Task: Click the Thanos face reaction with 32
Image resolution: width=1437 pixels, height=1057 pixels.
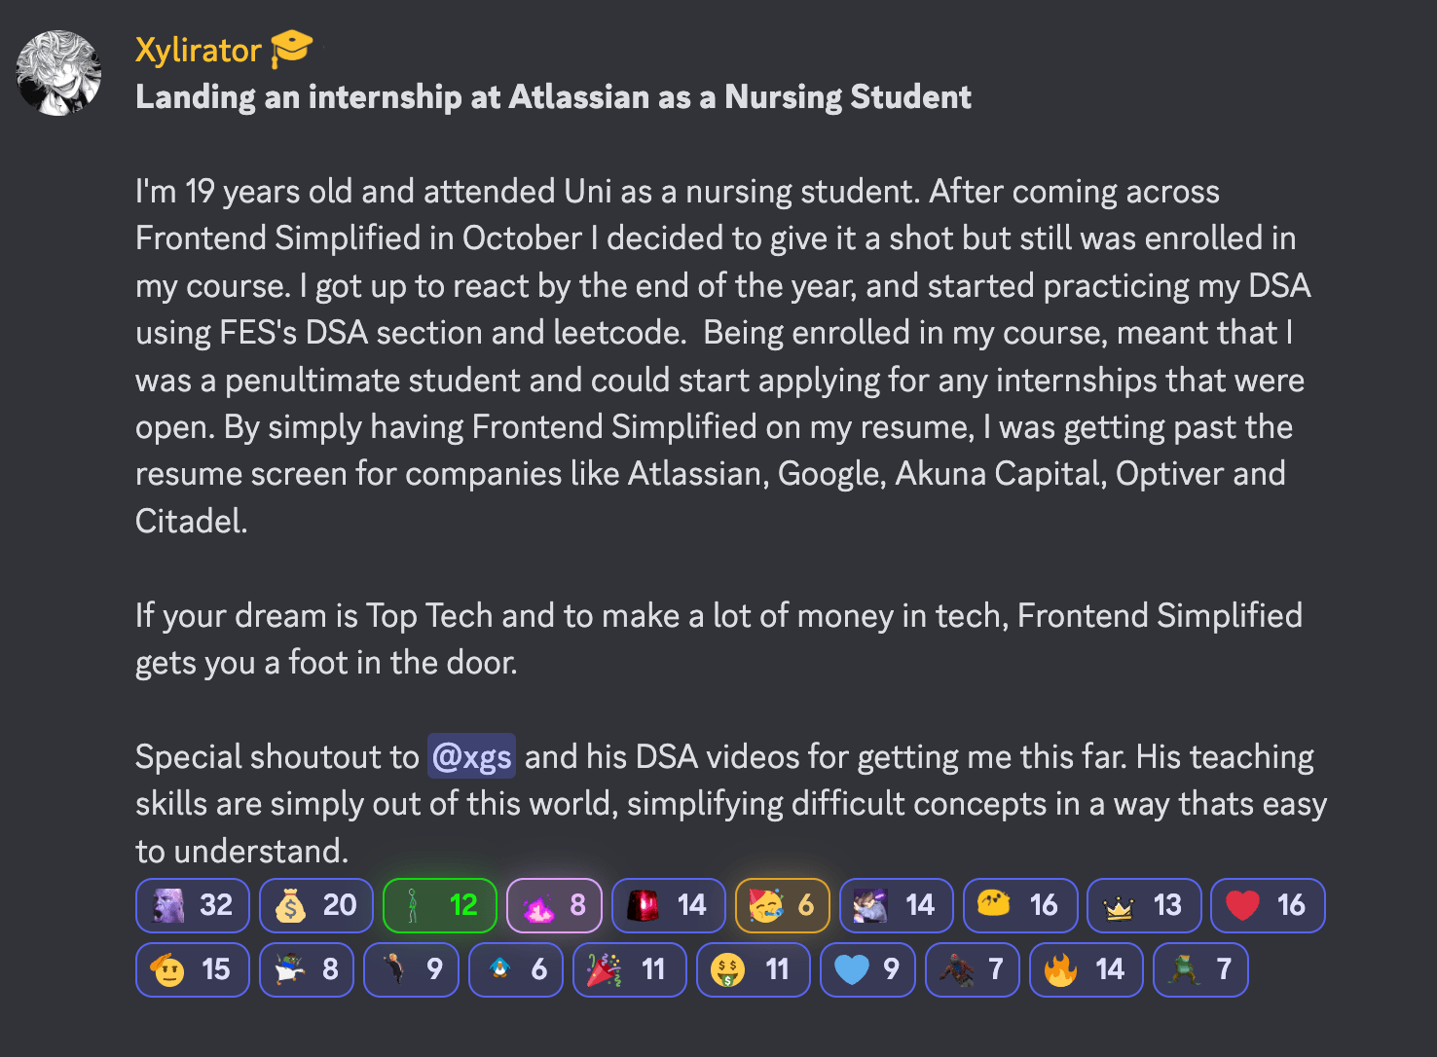Action: click(x=192, y=905)
